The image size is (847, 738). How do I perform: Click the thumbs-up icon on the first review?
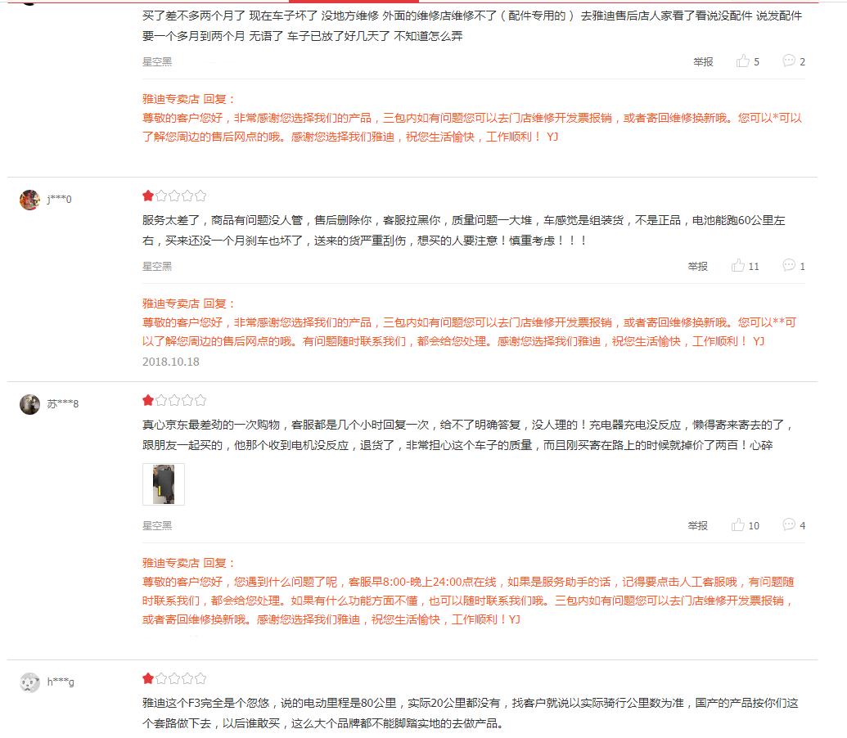[743, 61]
